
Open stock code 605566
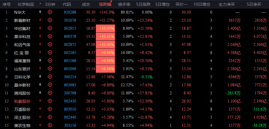pos(70,61)
